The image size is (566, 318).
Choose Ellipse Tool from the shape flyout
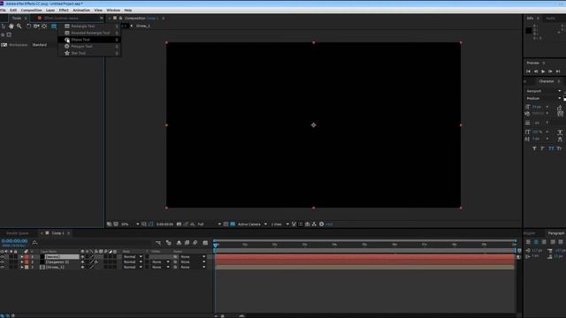89,40
